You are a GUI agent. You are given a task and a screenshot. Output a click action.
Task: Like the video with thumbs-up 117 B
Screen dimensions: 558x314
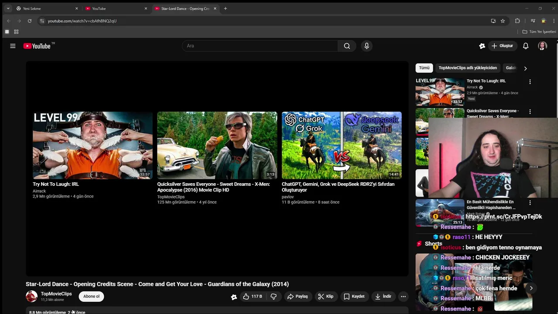pyautogui.click(x=252, y=297)
